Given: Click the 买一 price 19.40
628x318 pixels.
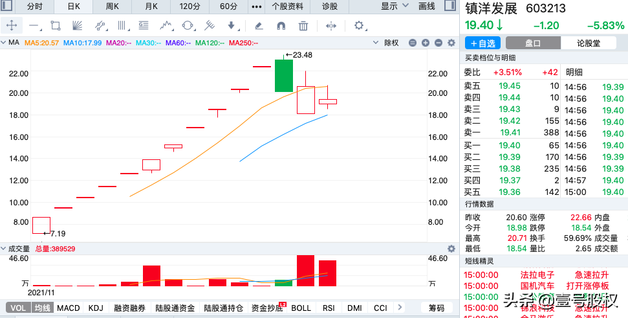Looking at the screenshot, I should (x=510, y=145).
